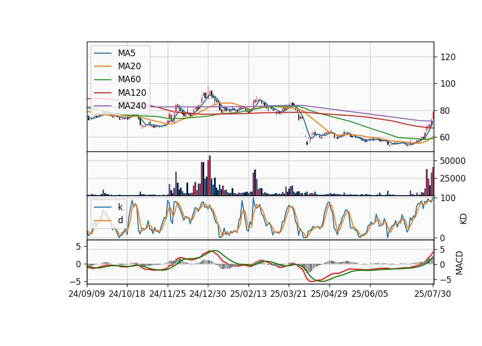Click the red MA120 legend line swatch
The width and height of the screenshot is (482, 346).
coord(102,93)
